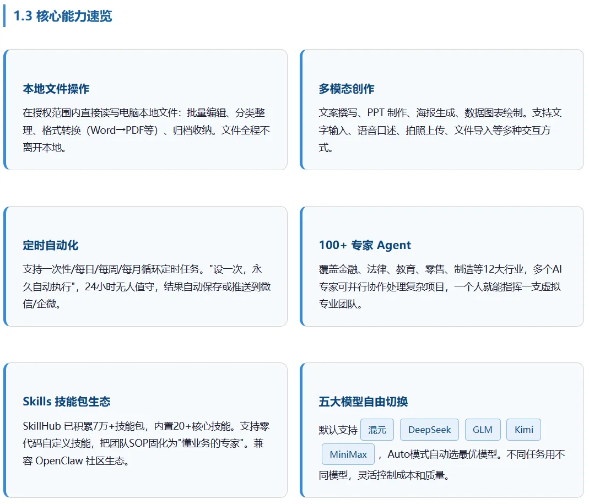This screenshot has height=504, width=589.
Task: Click the line 容 OpenClaw 社区生态
Action: tap(76, 461)
